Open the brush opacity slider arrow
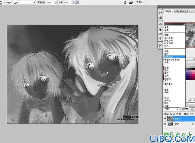The height and width of the screenshot is (143, 195). 55,3
